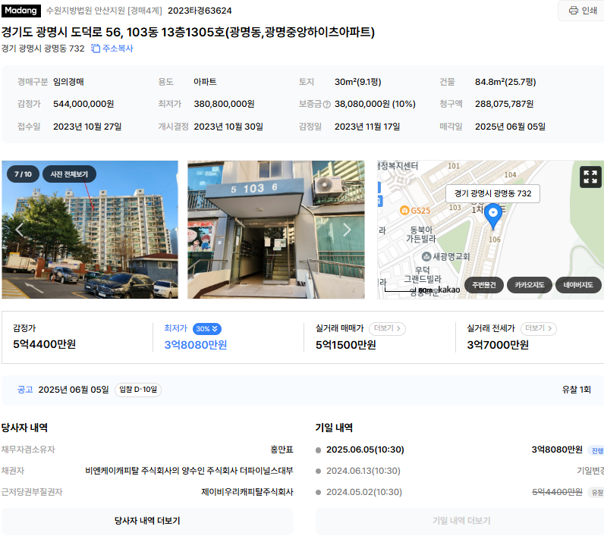Expand the 30% 최저가 discount badge

point(207,329)
